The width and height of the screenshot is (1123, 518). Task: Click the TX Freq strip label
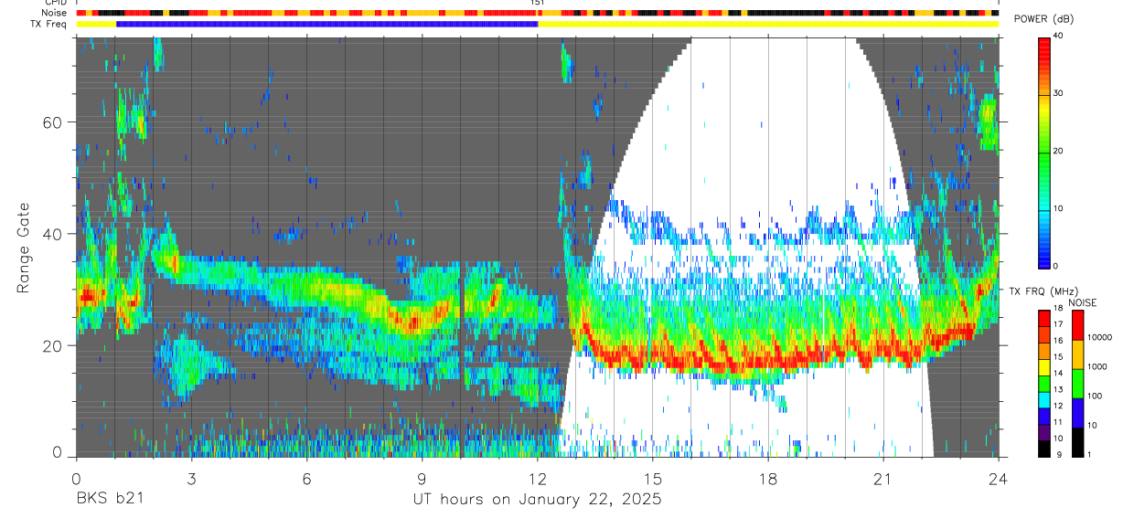[x=50, y=24]
